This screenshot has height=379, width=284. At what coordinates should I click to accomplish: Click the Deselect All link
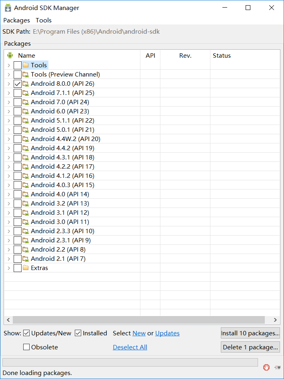point(130,347)
